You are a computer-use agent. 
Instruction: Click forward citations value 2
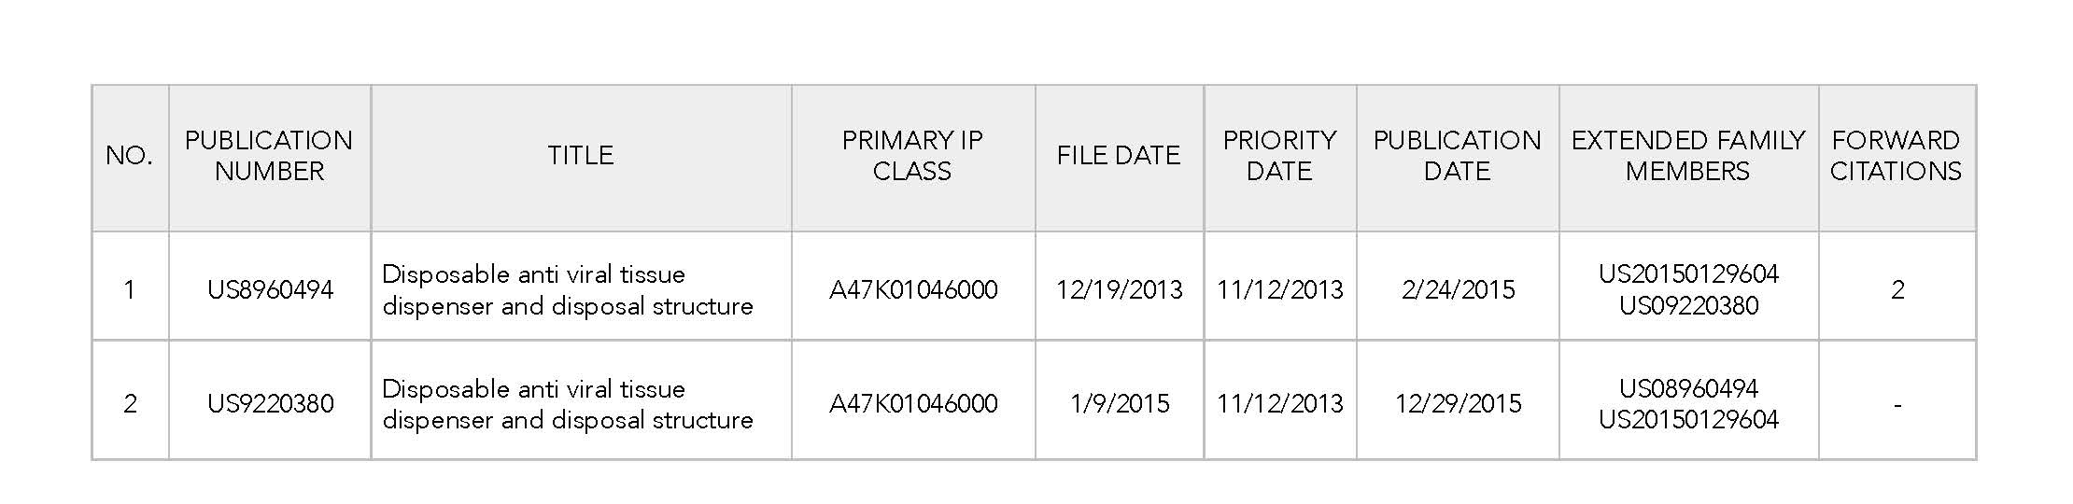pyautogui.click(x=1897, y=290)
